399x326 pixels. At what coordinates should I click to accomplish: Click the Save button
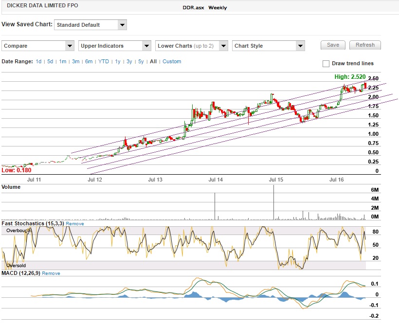coord(333,45)
